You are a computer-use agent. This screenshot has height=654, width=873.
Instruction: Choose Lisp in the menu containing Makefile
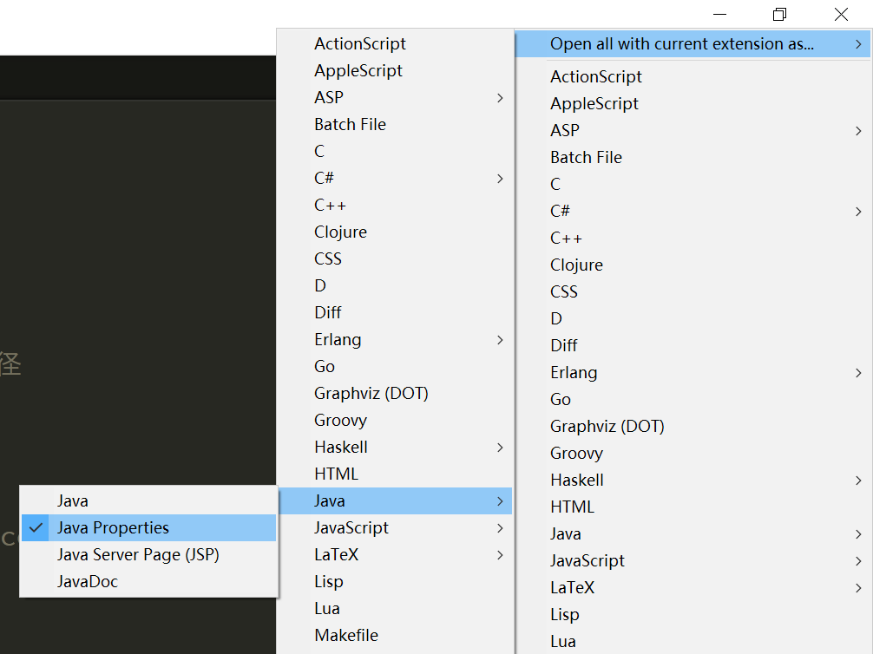tap(395, 582)
